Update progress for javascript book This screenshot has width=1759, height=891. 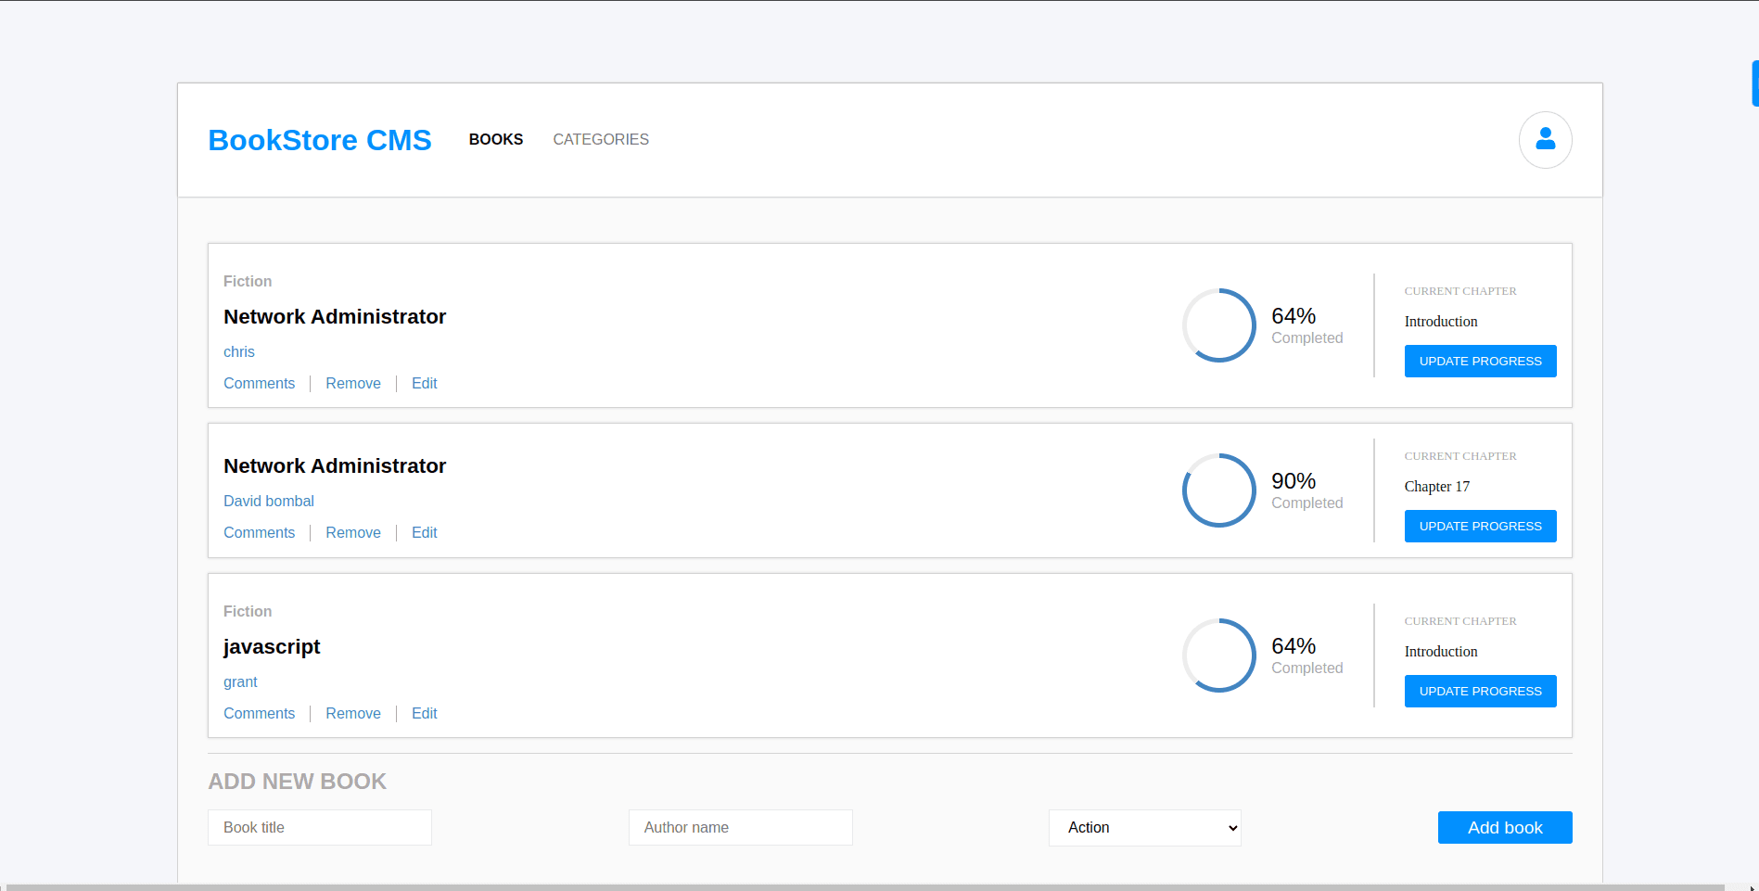click(x=1480, y=692)
